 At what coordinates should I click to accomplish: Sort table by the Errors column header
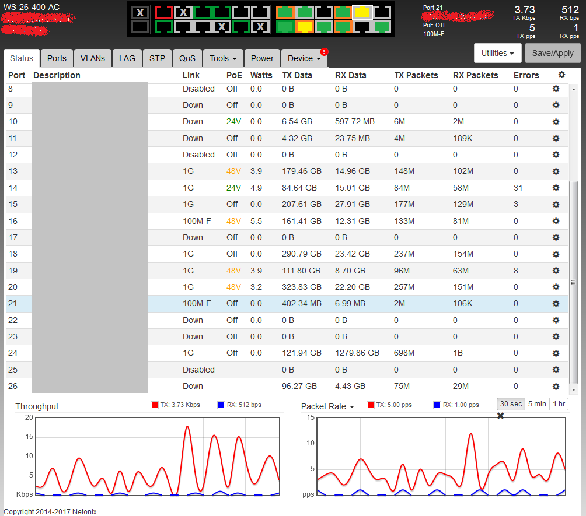click(526, 75)
